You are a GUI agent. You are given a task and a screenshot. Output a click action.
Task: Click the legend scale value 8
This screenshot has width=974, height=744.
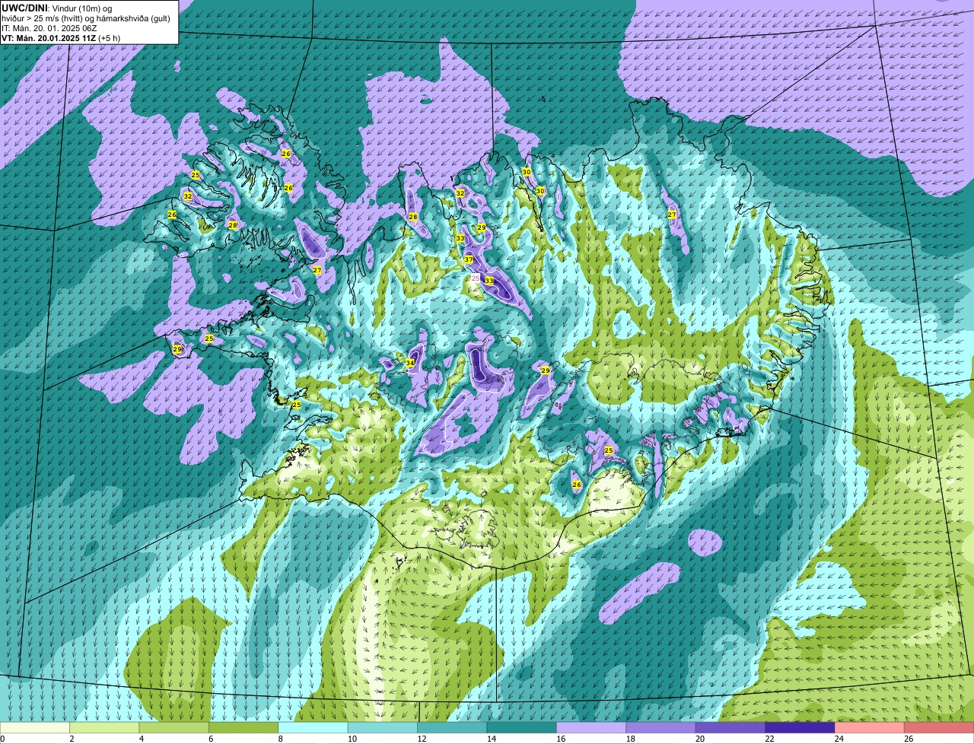coord(281,739)
